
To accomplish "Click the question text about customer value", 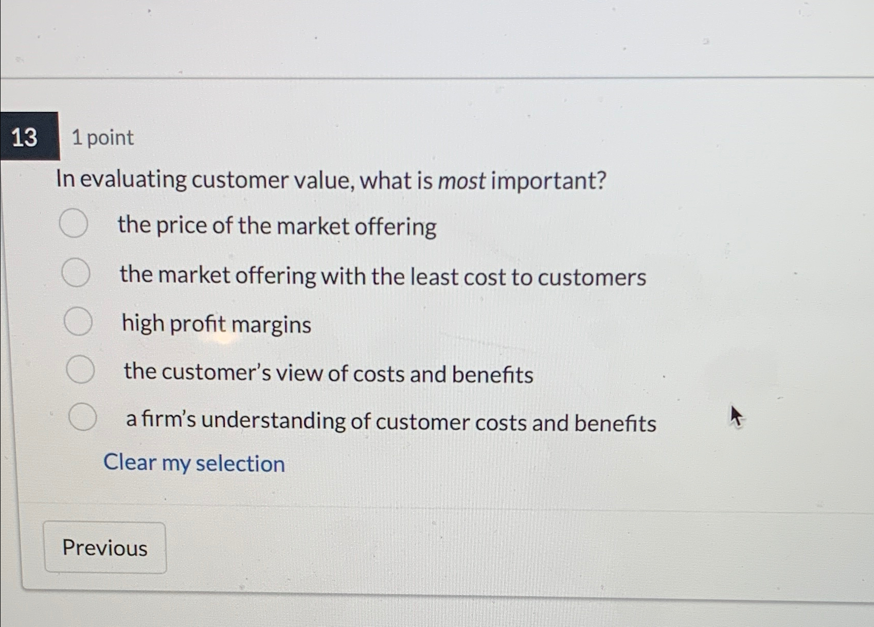I will tap(332, 180).
